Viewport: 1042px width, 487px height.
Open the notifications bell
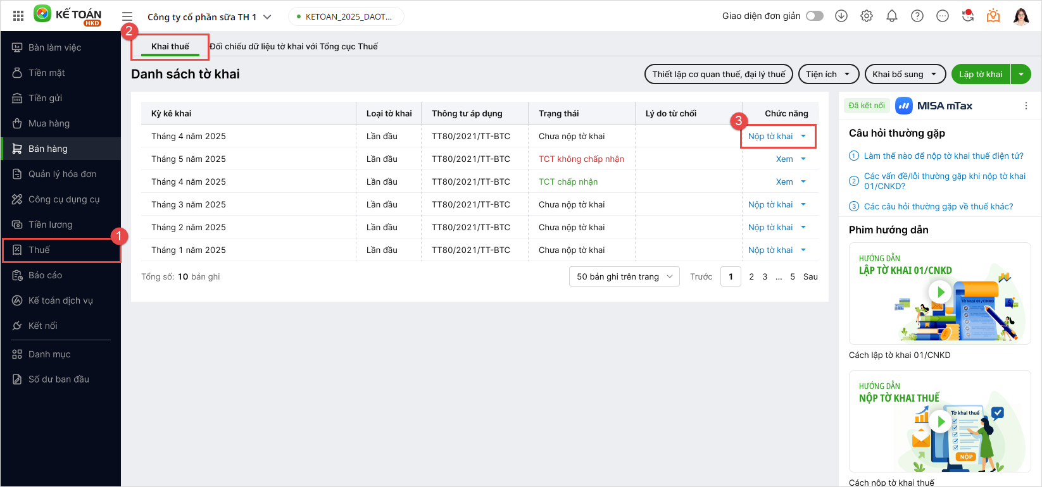[x=892, y=16]
